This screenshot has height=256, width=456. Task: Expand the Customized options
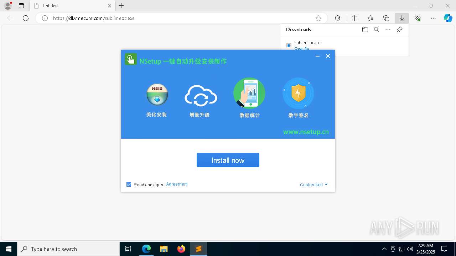[x=313, y=185]
